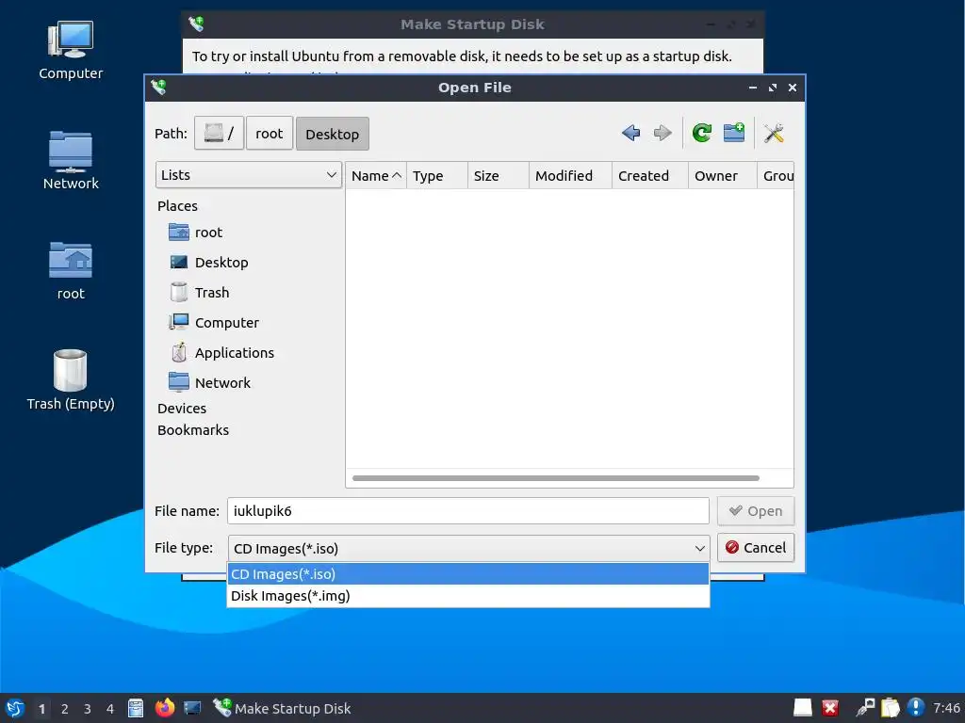Click the Open File dialog title icon

coord(158,88)
